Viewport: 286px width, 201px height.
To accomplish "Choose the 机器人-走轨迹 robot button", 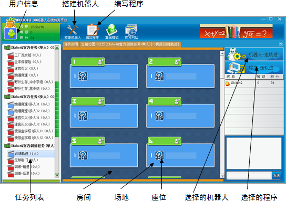I will point(254,54).
